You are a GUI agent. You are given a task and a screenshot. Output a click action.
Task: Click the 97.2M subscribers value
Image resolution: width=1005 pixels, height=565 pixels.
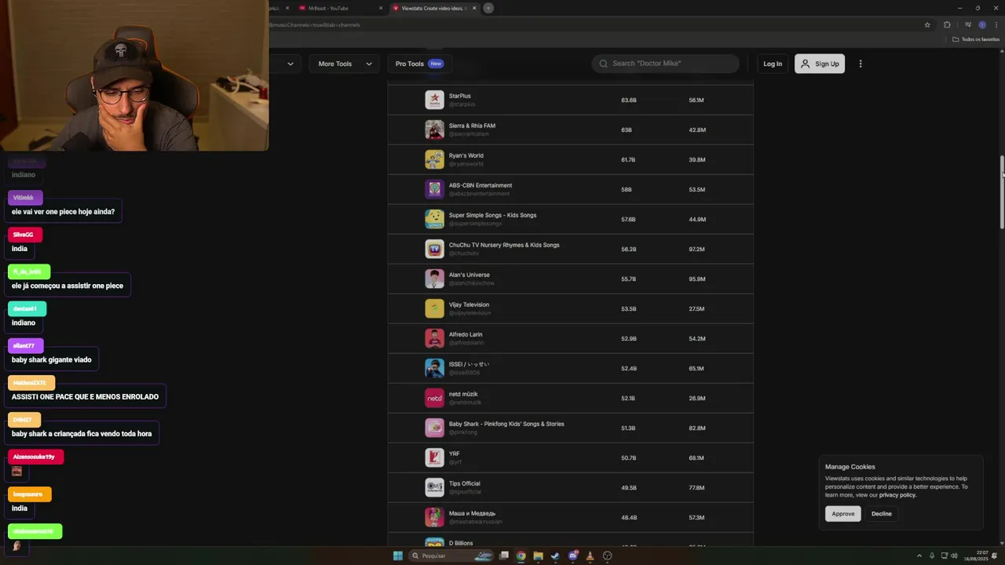696,250
